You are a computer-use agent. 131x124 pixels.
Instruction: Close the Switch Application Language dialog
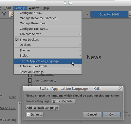(120, 89)
